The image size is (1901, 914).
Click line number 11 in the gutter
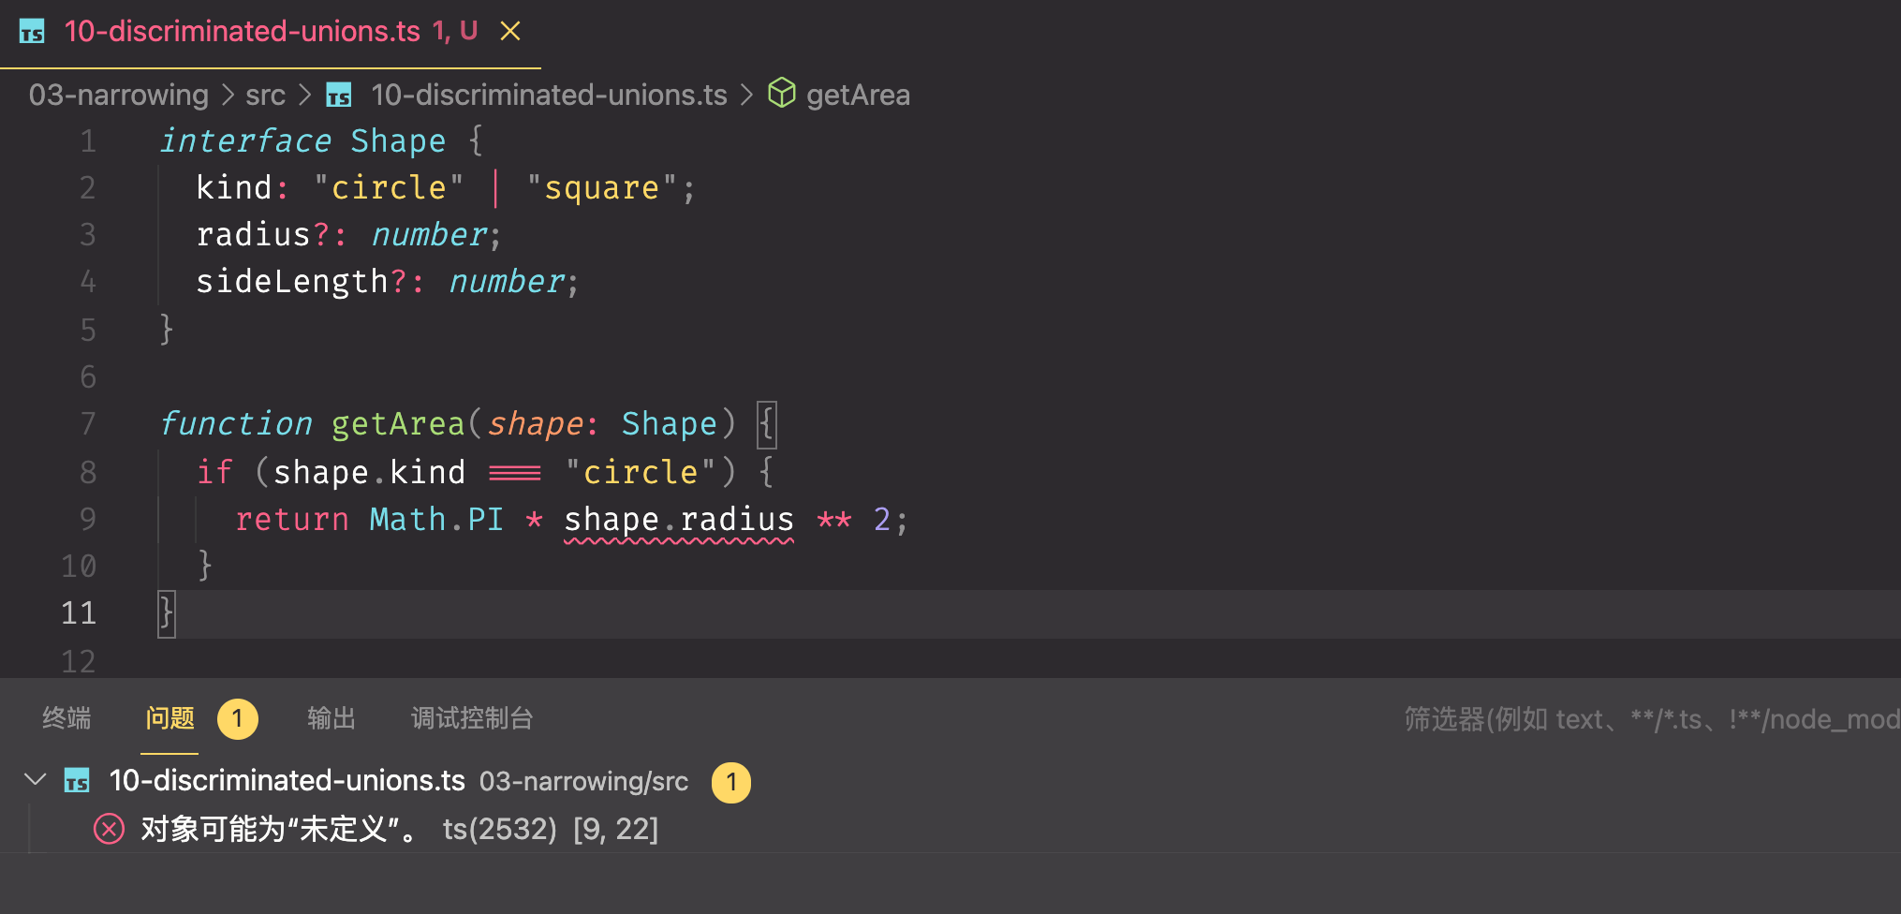point(79,613)
